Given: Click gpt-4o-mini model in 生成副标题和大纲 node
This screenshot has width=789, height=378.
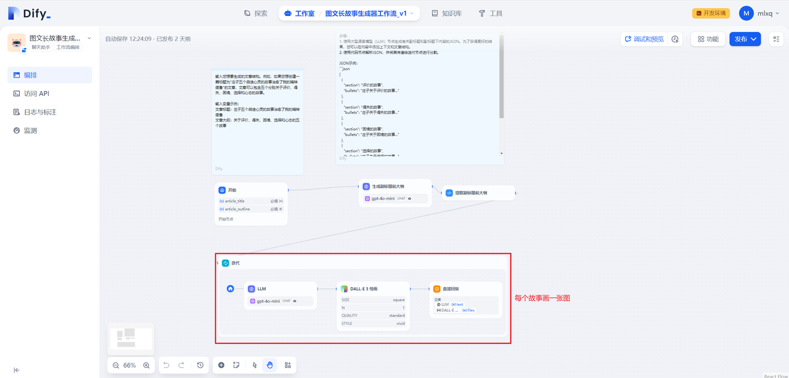Looking at the screenshot, I should pyautogui.click(x=395, y=198).
